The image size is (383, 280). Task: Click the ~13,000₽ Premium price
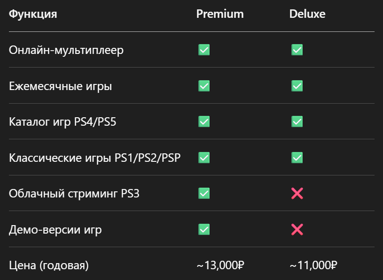click(x=220, y=265)
